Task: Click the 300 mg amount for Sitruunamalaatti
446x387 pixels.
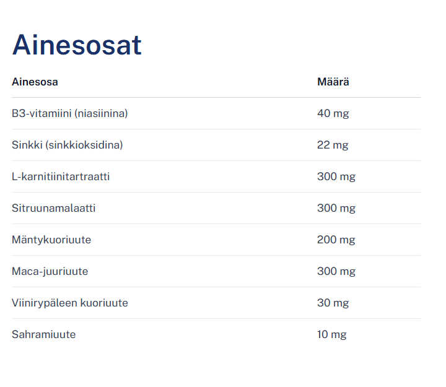Action: coord(336,208)
